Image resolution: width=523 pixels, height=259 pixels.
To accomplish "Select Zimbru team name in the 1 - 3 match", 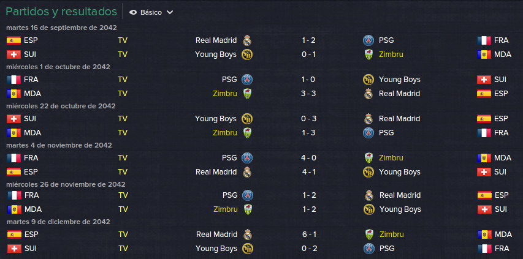I will click(225, 133).
